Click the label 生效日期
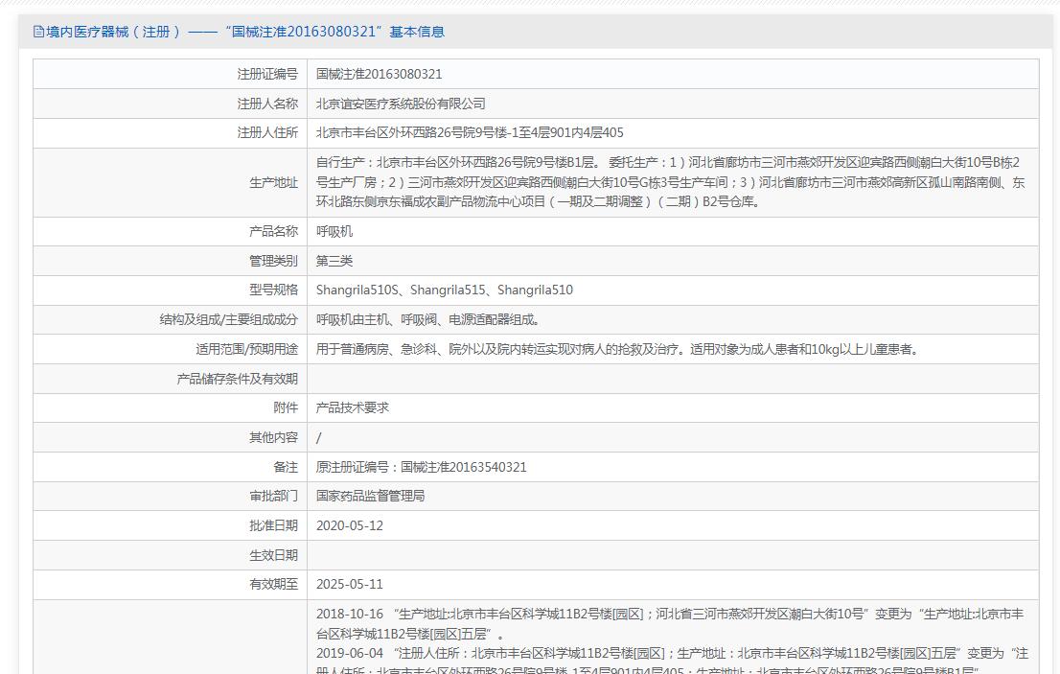Viewport: 1060px width, 674px height. pos(273,556)
